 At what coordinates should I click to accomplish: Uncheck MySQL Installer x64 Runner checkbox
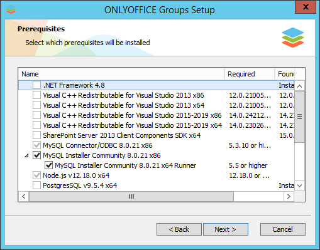coord(48,165)
